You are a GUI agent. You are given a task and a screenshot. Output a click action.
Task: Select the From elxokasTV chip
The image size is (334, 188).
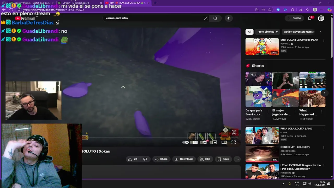click(267, 32)
